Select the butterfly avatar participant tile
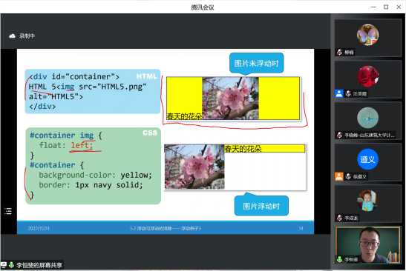 pos(368,38)
